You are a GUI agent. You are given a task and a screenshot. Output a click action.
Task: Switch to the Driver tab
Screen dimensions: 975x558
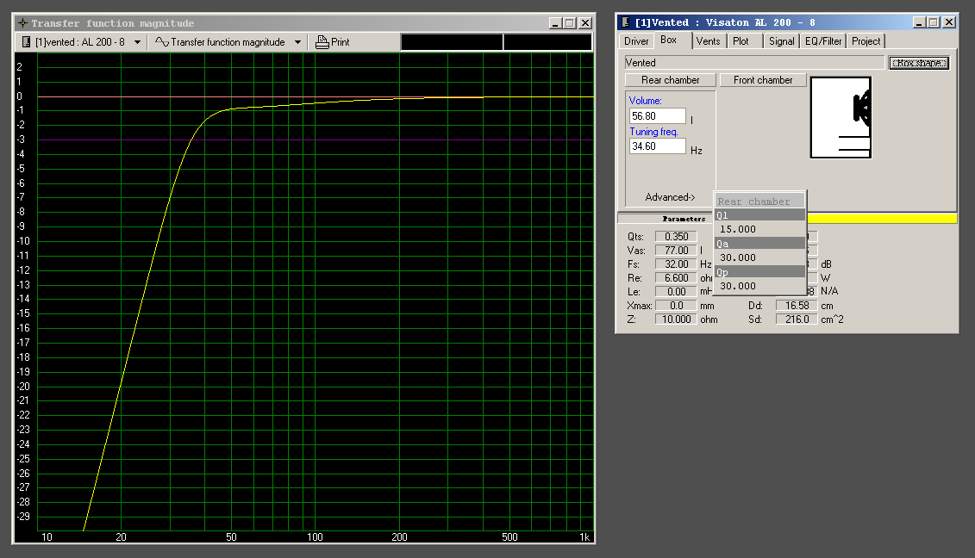[636, 41]
